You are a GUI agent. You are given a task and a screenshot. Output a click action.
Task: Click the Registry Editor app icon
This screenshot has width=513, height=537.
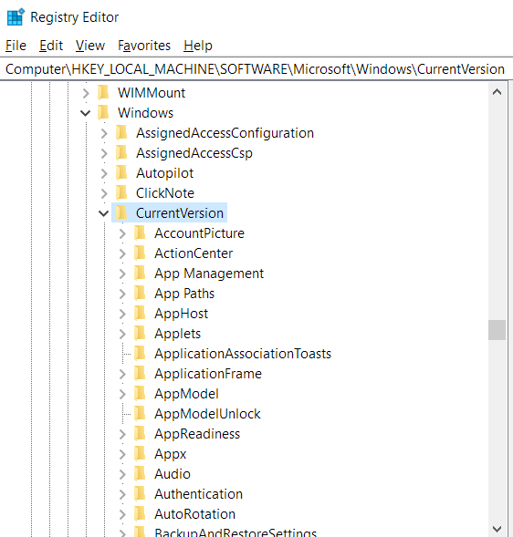tap(16, 17)
